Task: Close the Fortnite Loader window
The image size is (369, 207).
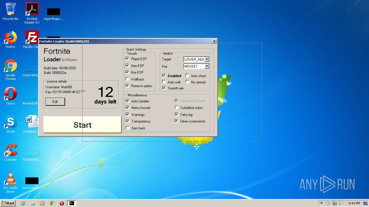Action: tap(214, 41)
